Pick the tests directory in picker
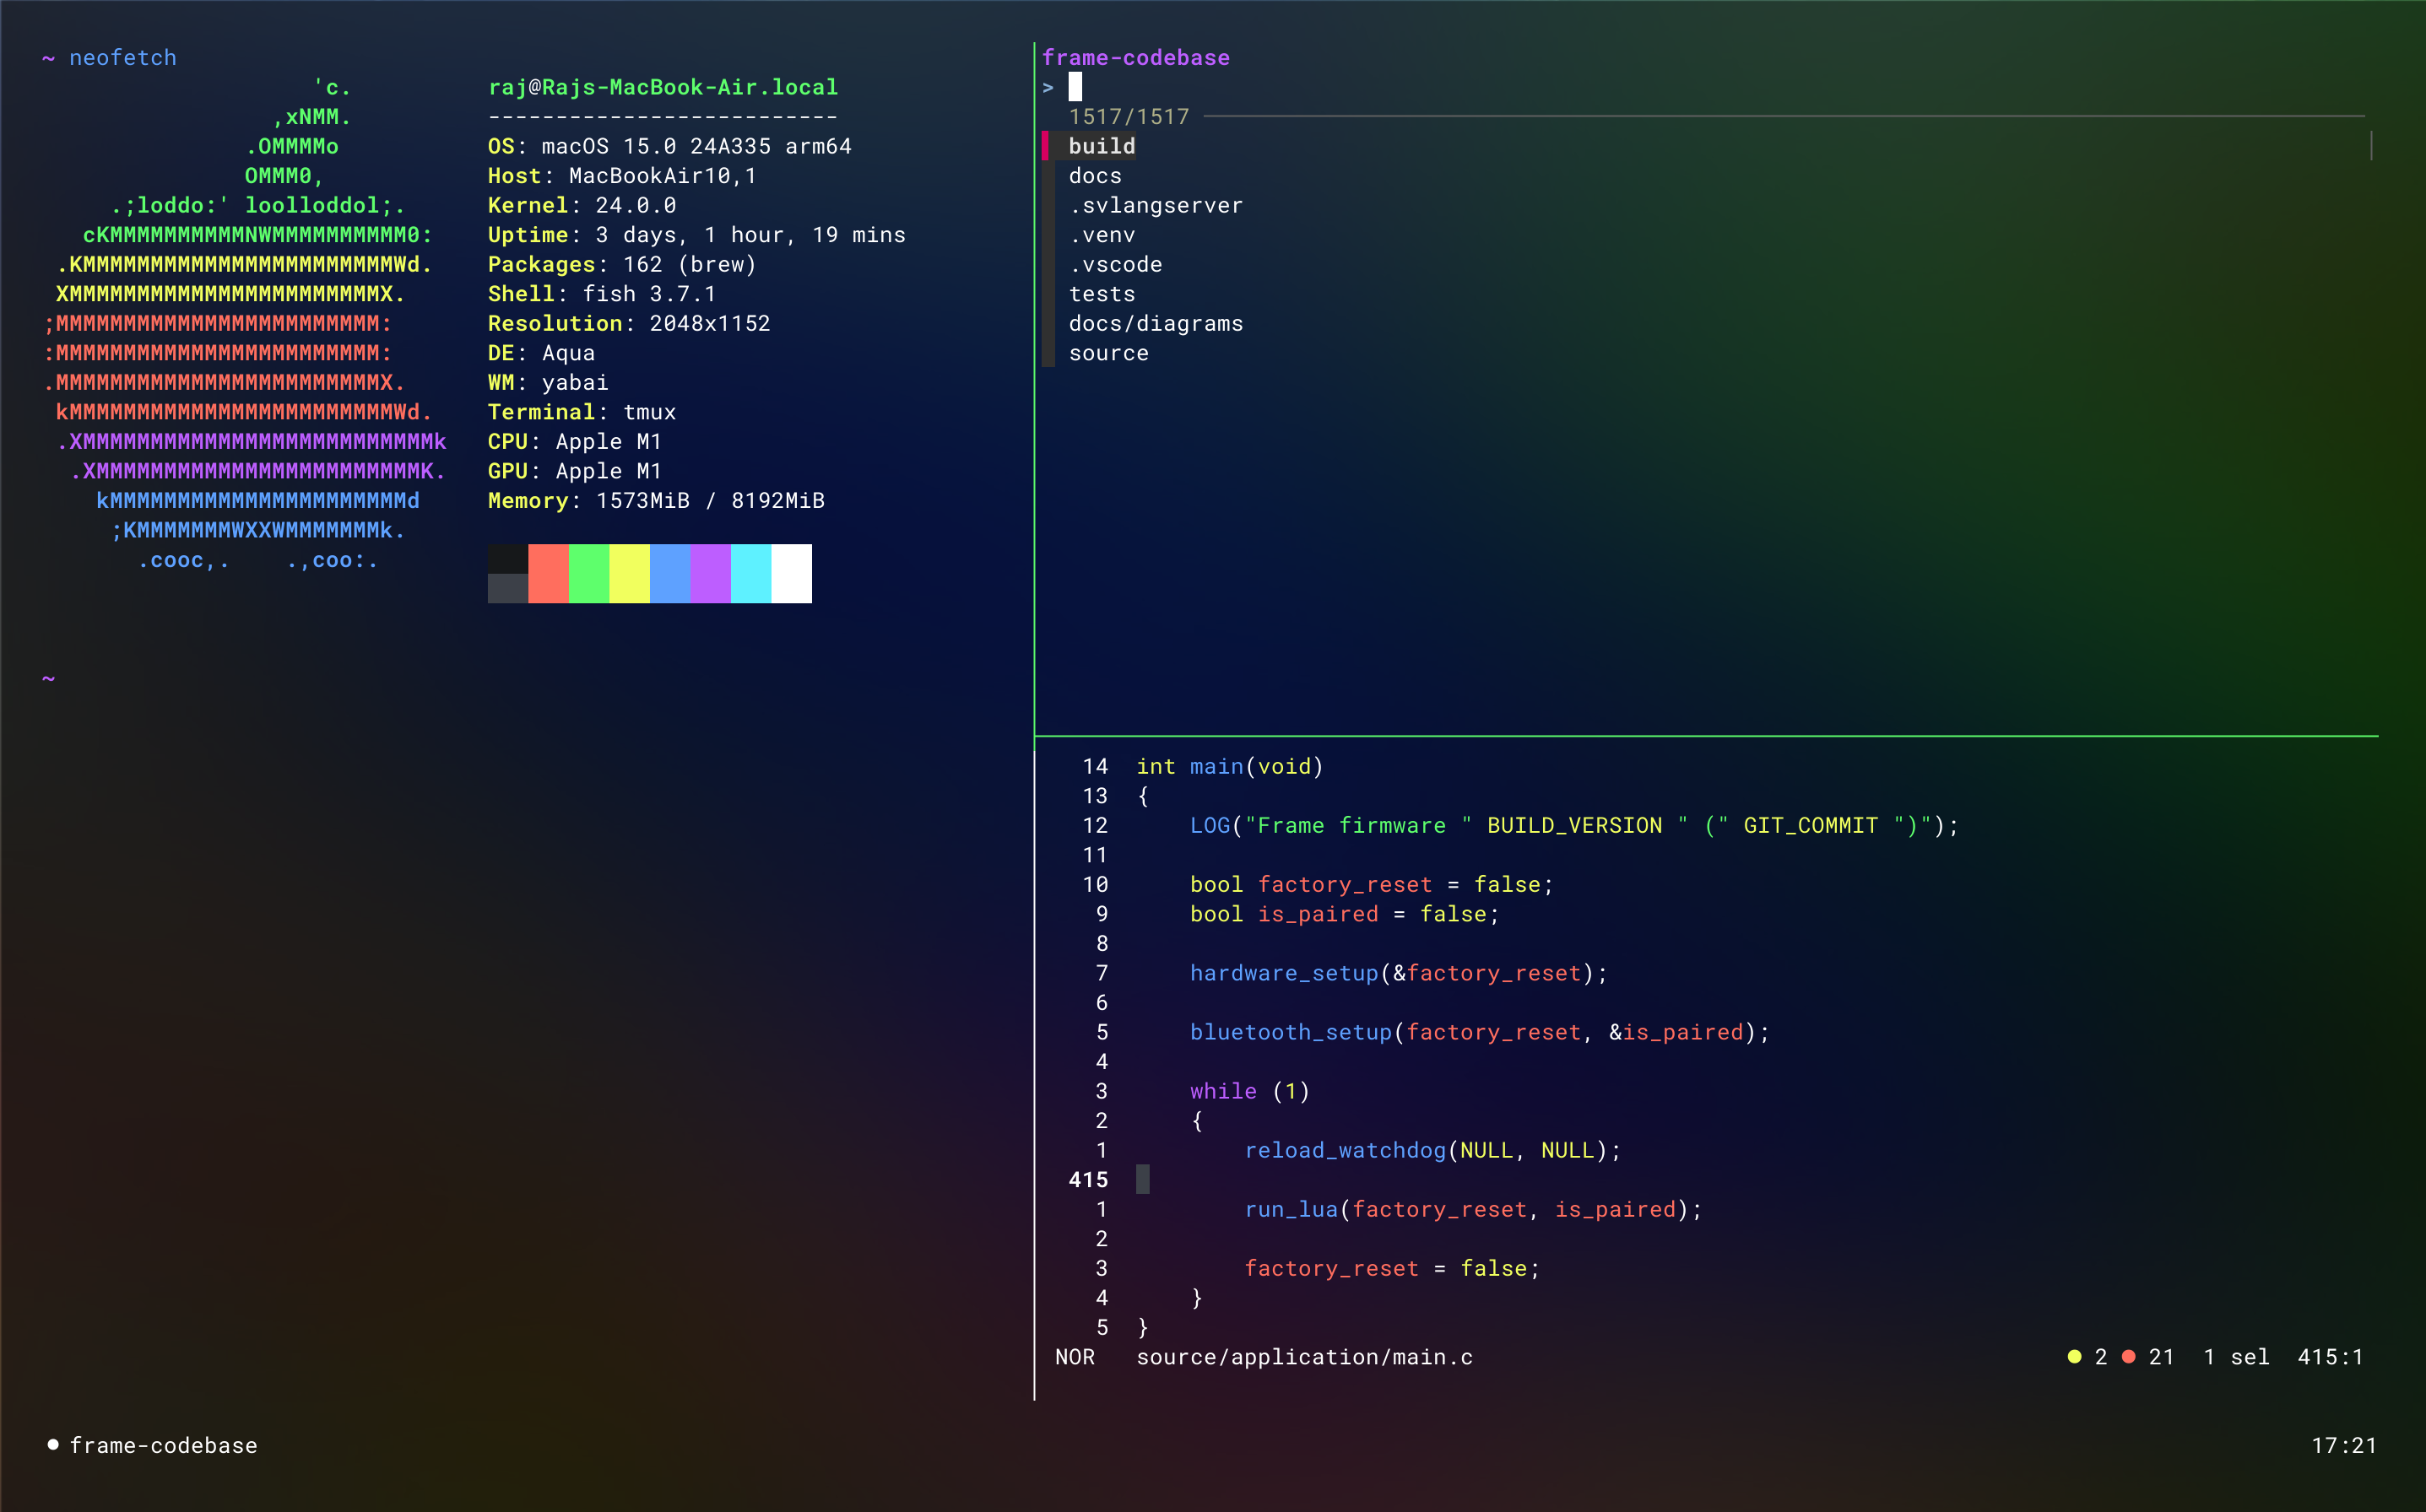 (x=1102, y=294)
